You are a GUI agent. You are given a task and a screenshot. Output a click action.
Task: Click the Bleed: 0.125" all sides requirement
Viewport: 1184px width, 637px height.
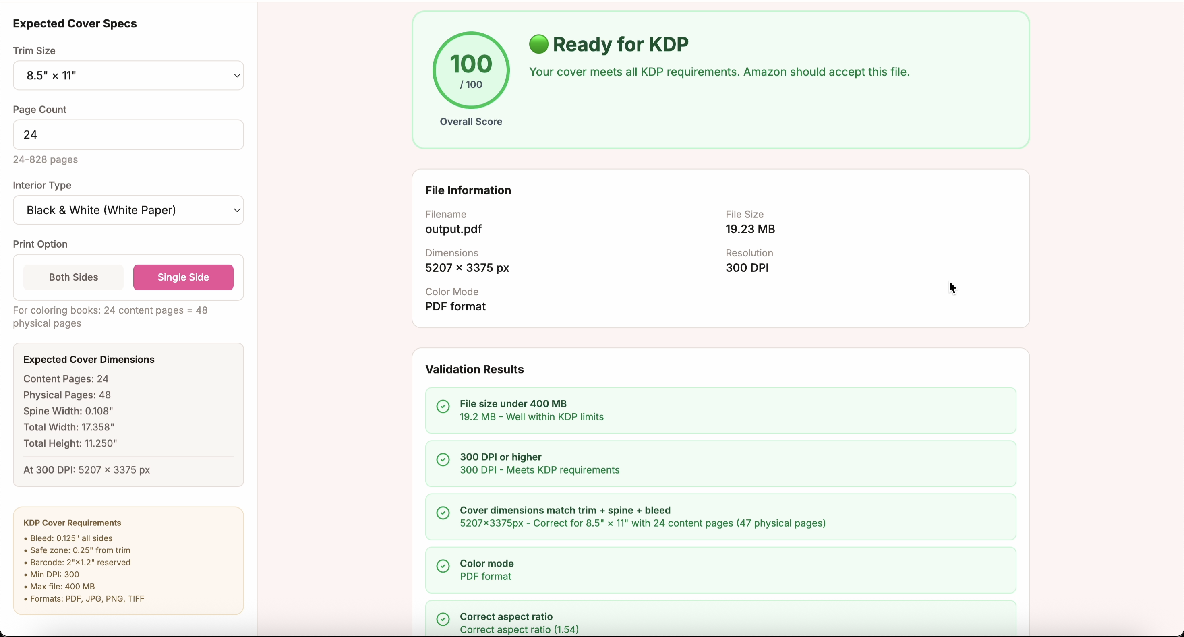[x=68, y=538]
